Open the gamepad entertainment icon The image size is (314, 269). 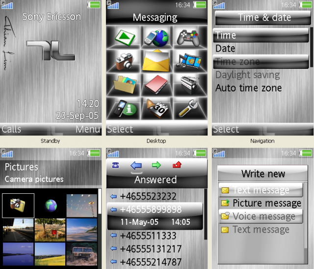click(x=188, y=38)
